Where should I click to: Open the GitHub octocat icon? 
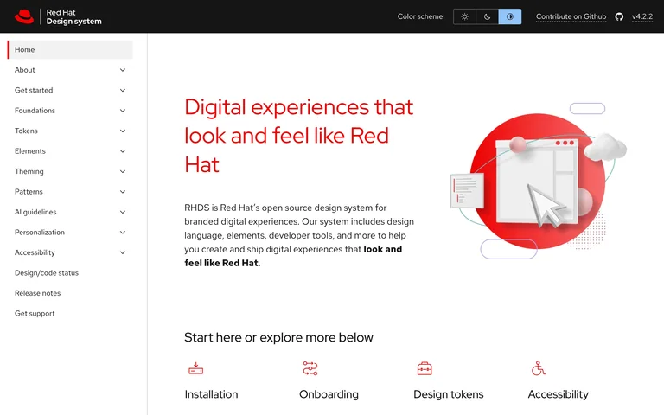click(619, 17)
